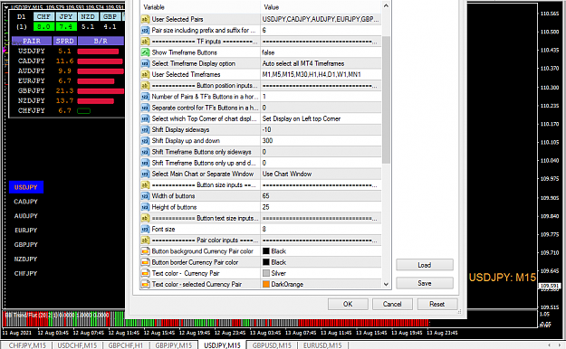Select the Black swatch for Button border color
This screenshot has width=566, height=349.
click(x=266, y=262)
